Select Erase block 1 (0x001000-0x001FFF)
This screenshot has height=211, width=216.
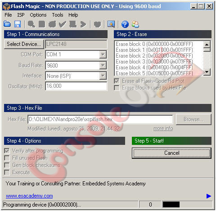pos(154,50)
